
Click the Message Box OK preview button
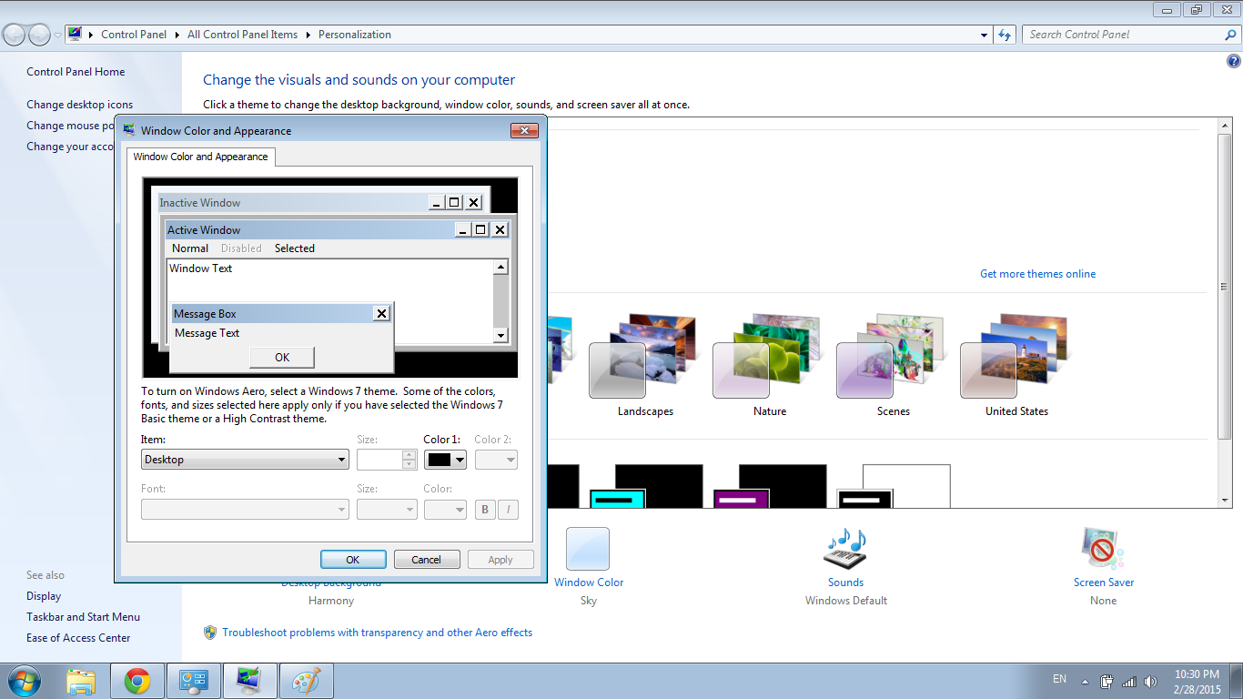pyautogui.click(x=282, y=357)
